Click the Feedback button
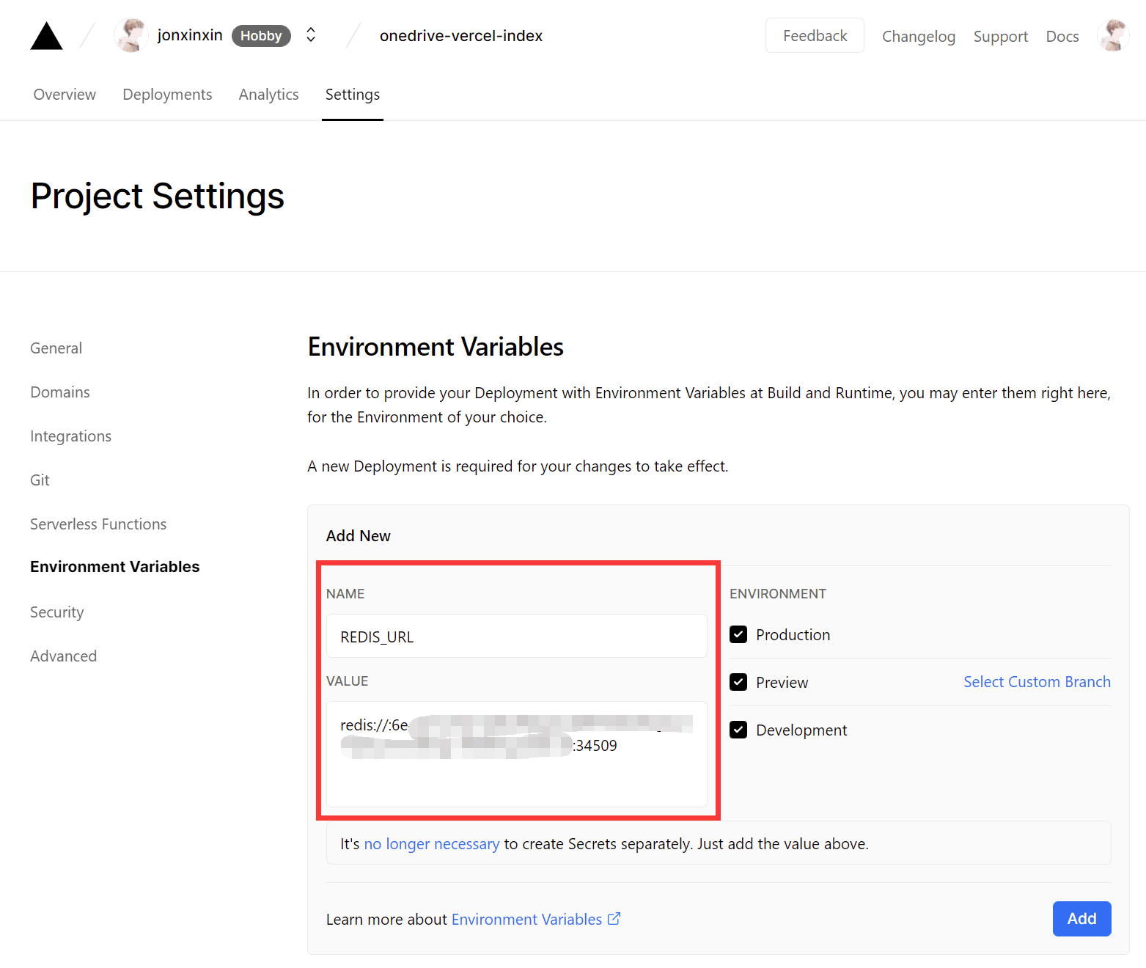 coord(815,35)
